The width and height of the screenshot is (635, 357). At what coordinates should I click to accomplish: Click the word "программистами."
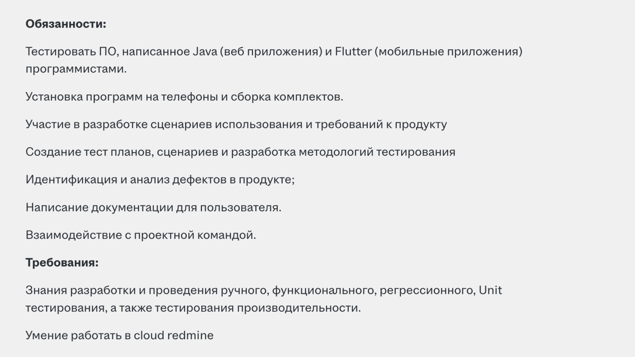click(x=76, y=69)
